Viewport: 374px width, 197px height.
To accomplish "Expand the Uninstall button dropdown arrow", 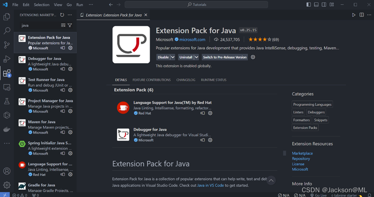I will (x=196, y=57).
